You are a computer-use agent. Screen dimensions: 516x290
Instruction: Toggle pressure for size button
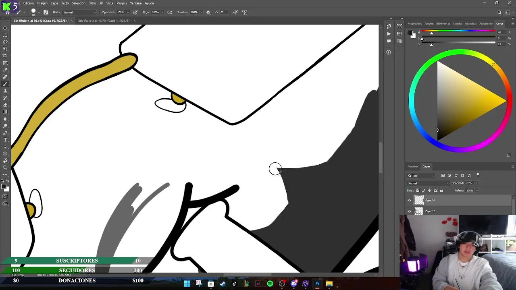(235, 12)
